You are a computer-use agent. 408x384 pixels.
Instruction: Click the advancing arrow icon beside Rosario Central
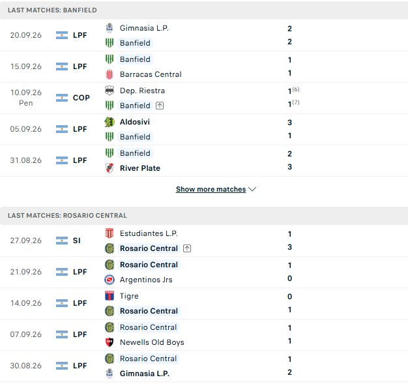click(187, 248)
